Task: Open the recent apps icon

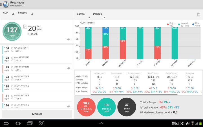Action: 30,123
